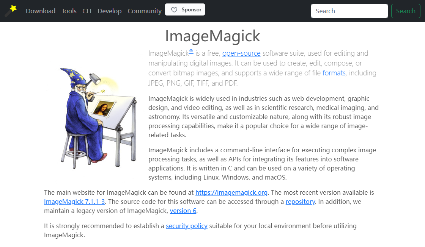
Task: Click the registered trademark symbol link
Action: 191,52
